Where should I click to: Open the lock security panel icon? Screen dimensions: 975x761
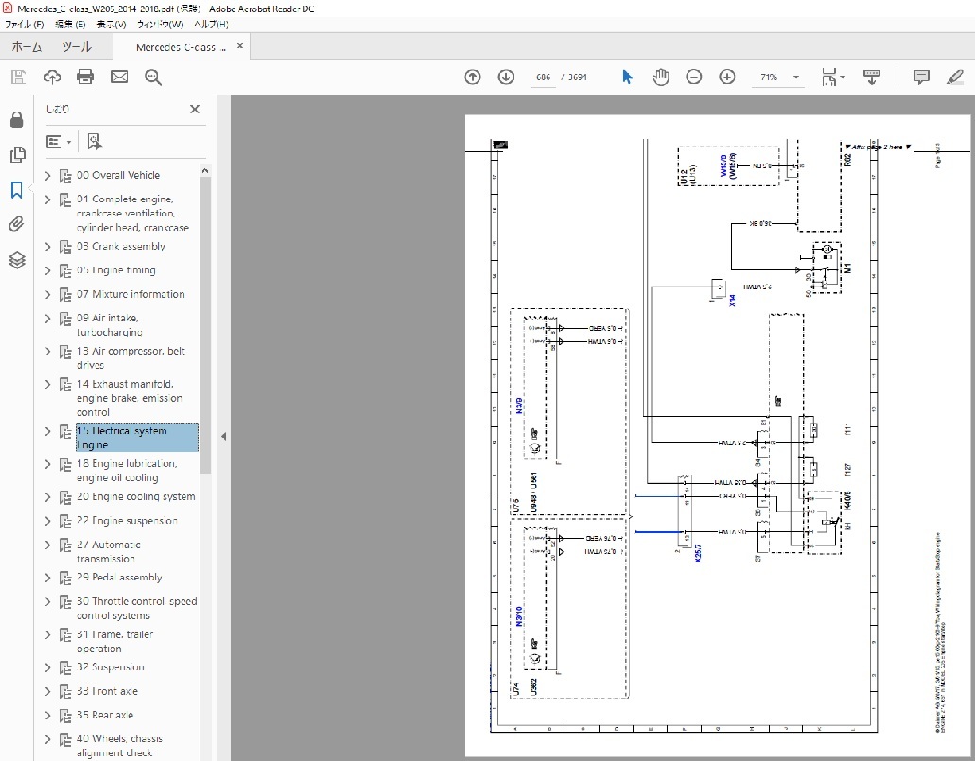(17, 119)
